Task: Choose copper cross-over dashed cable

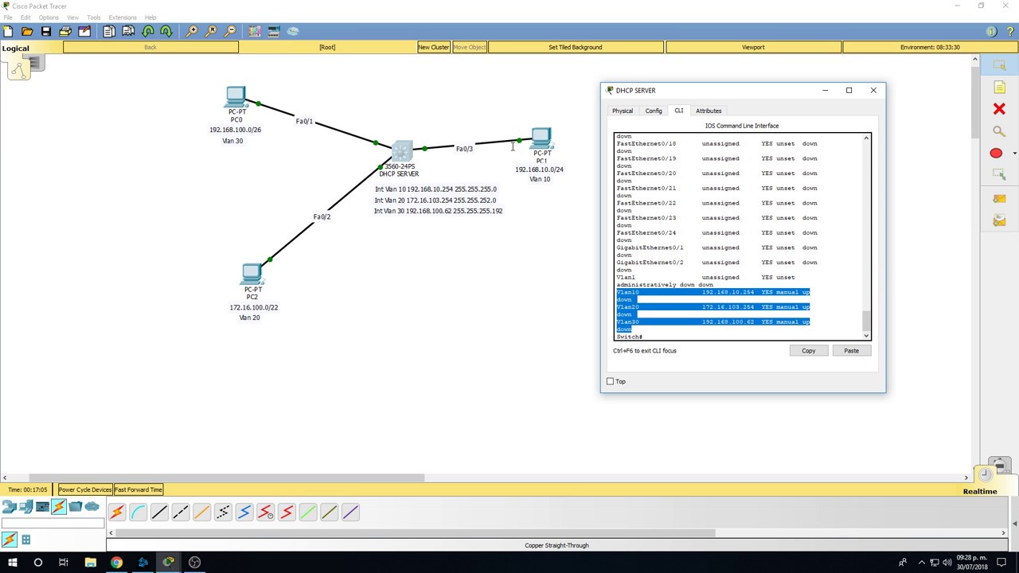Action: pyautogui.click(x=181, y=513)
